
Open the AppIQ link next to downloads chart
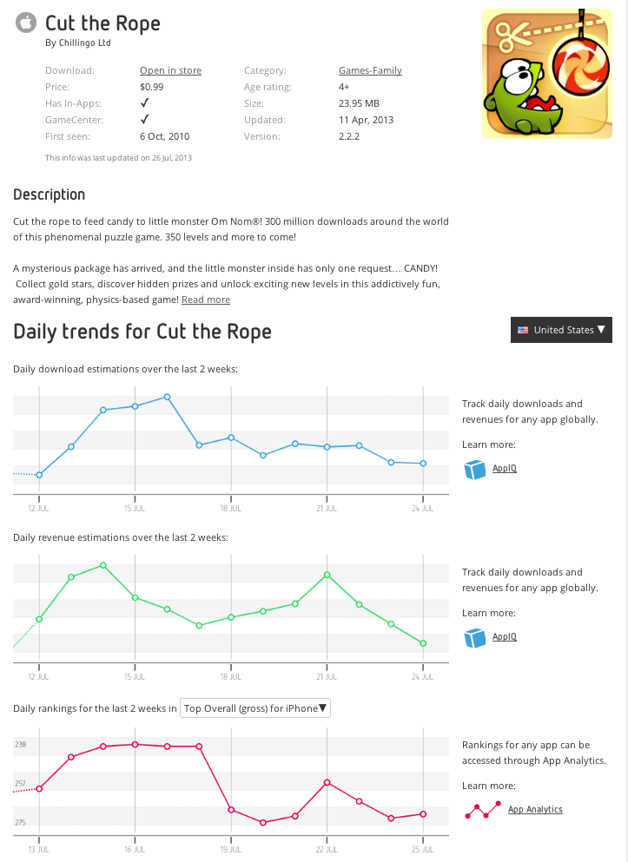[504, 469]
